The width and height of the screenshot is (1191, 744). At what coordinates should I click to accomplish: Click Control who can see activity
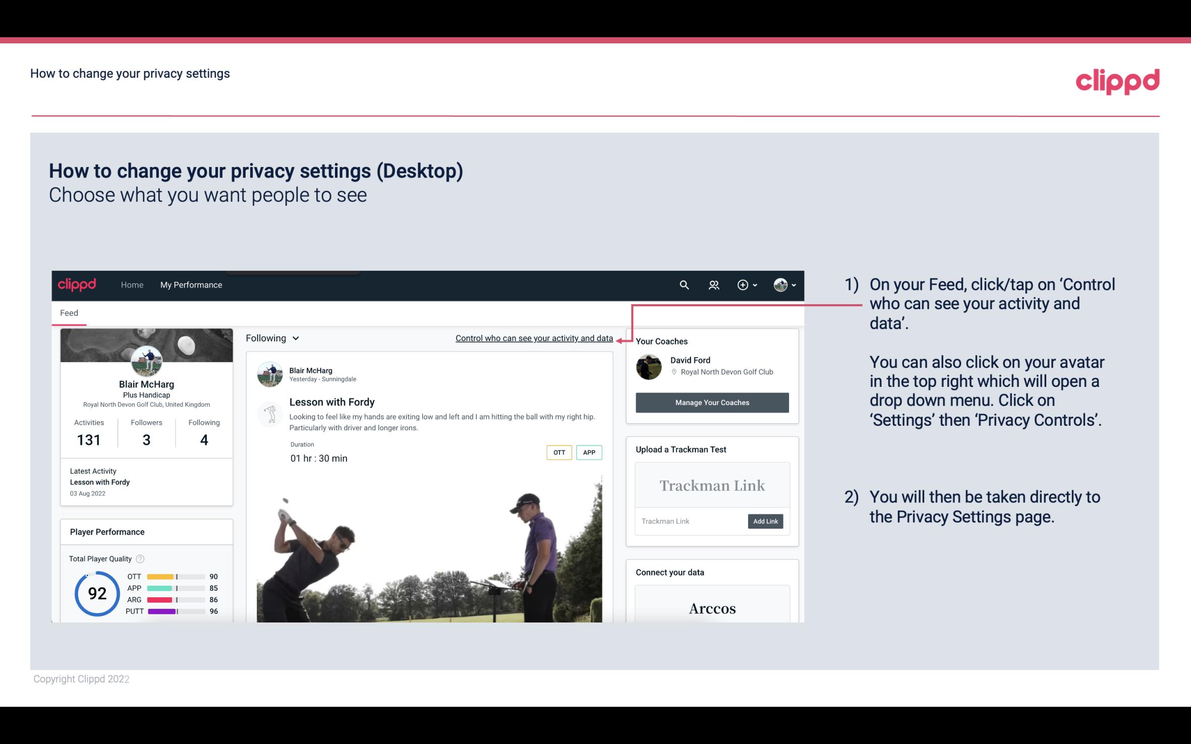coord(535,338)
